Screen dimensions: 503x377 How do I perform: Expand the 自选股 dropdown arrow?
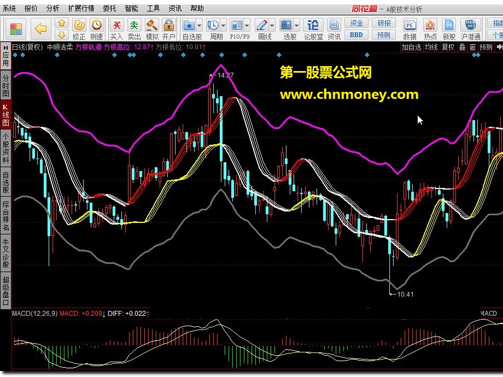(200, 25)
